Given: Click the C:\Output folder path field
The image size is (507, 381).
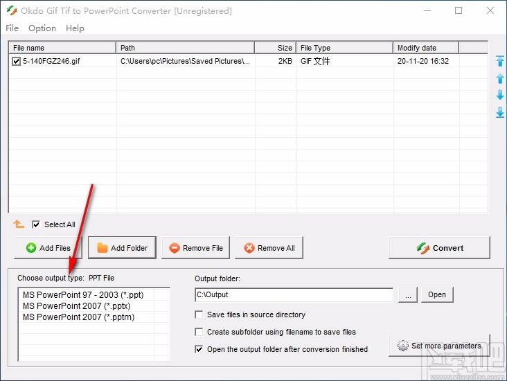Looking at the screenshot, I should coord(294,294).
